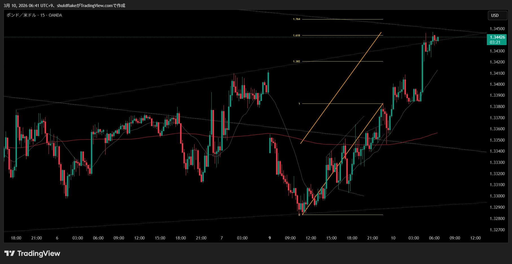Screen dimensions: 512x264
Task: Click the 1.34000 price axis label
Action: click(497, 84)
